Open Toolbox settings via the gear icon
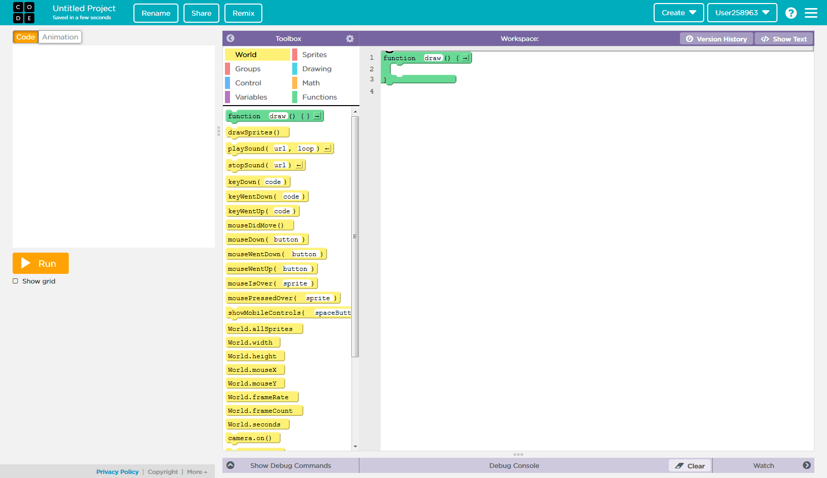Image resolution: width=827 pixels, height=478 pixels. pyautogui.click(x=350, y=38)
